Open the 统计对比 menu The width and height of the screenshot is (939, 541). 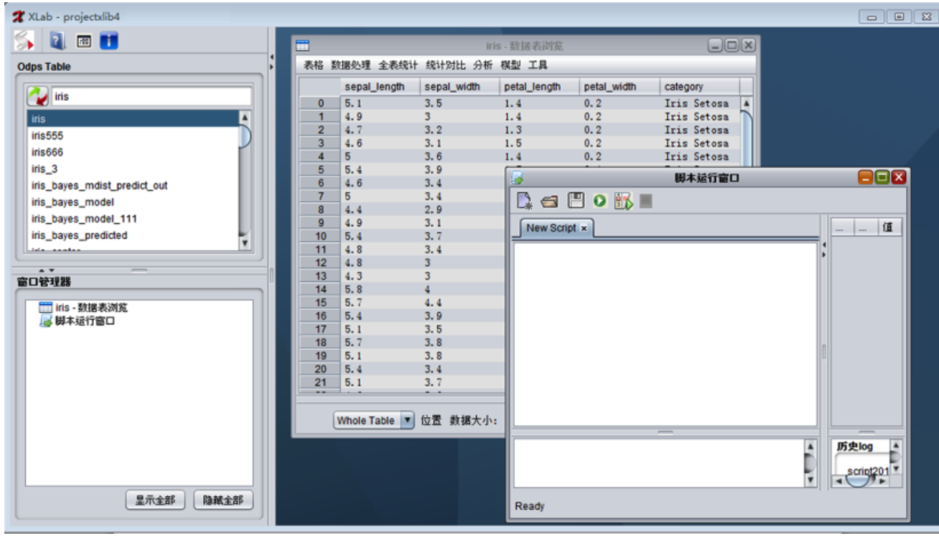[x=445, y=65]
